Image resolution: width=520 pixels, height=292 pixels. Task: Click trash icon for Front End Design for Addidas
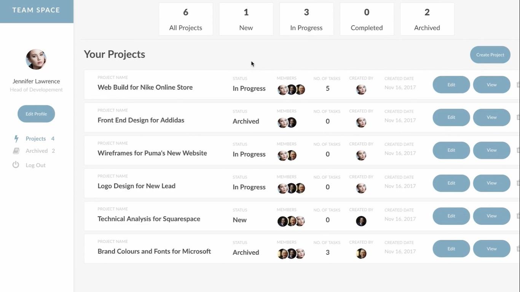point(518,117)
